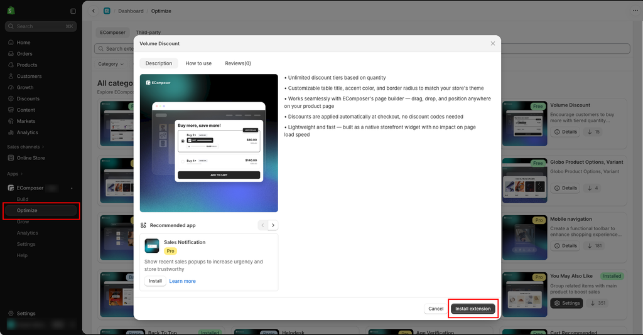This screenshot has width=643, height=335.
Task: Click the Home icon in sidebar
Action: (11, 43)
